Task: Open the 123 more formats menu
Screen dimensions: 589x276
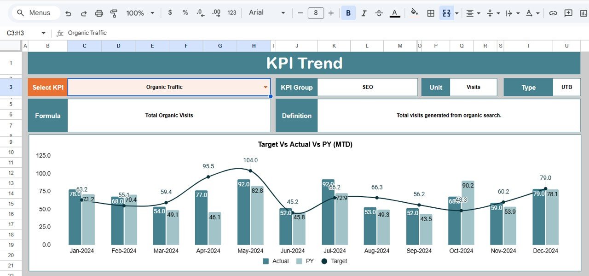Action: (x=232, y=13)
